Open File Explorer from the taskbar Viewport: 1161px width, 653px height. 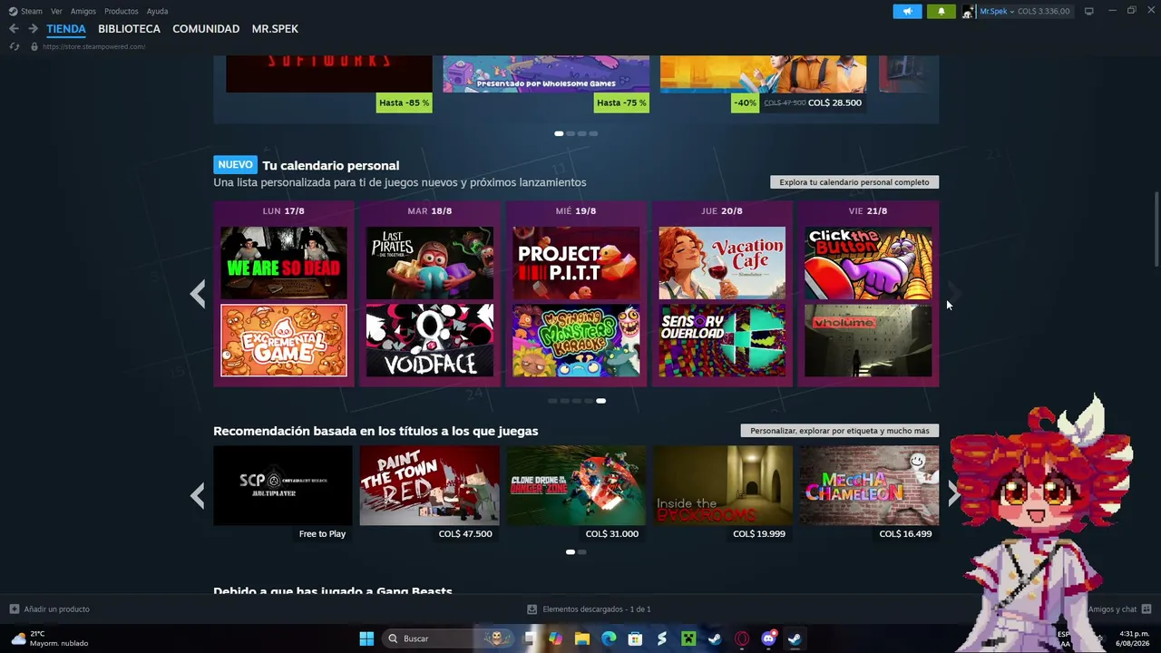click(x=582, y=638)
